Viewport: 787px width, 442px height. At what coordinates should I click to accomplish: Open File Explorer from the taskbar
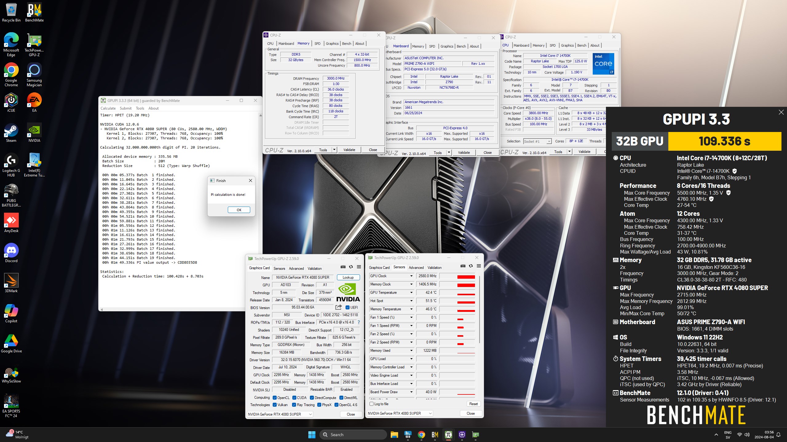[x=394, y=434]
